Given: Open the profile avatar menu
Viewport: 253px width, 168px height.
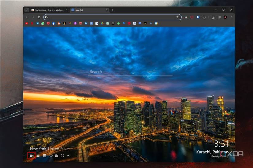Looking at the screenshot, I should (x=225, y=17).
